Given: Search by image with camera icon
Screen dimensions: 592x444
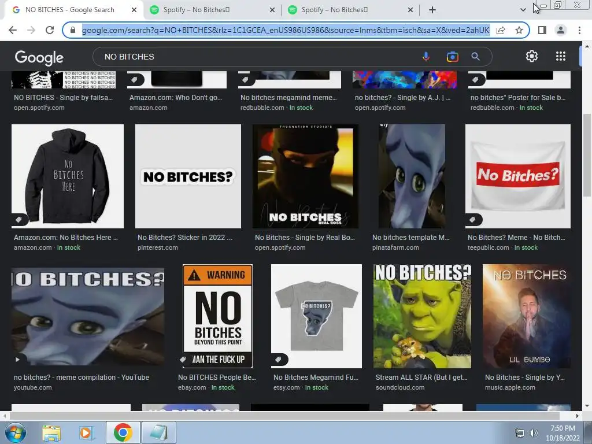Looking at the screenshot, I should [452, 57].
